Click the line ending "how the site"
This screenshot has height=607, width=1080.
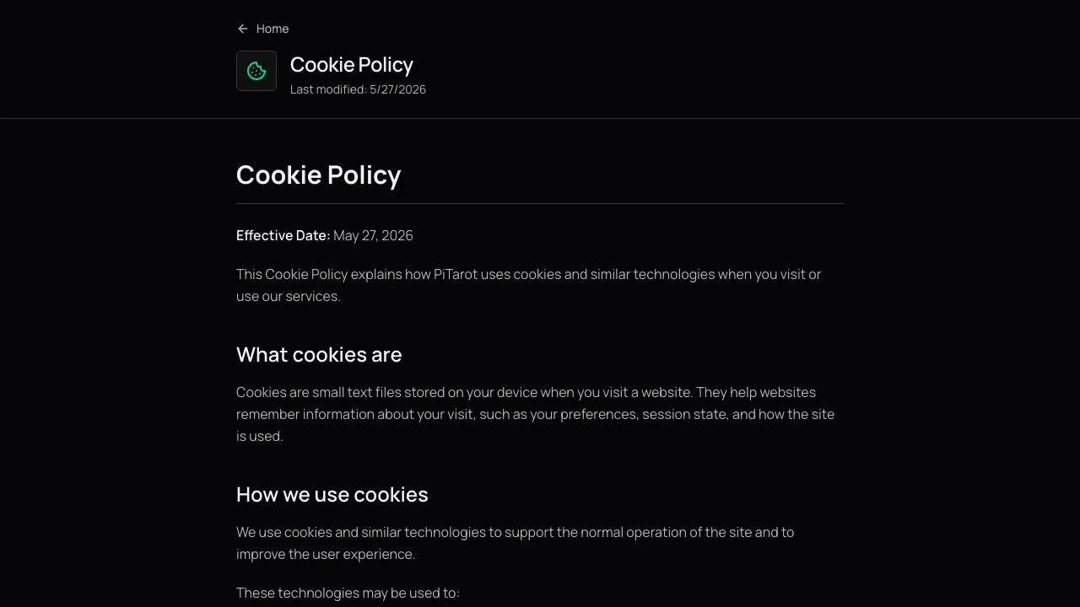pyautogui.click(x=535, y=414)
